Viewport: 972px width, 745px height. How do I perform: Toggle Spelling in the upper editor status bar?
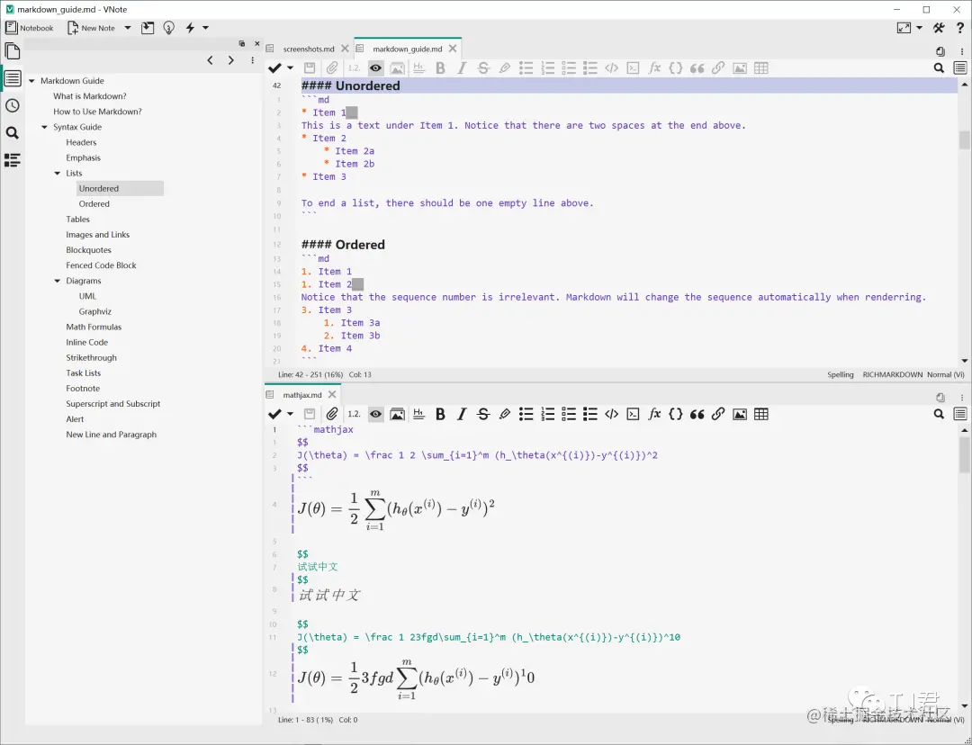point(840,374)
